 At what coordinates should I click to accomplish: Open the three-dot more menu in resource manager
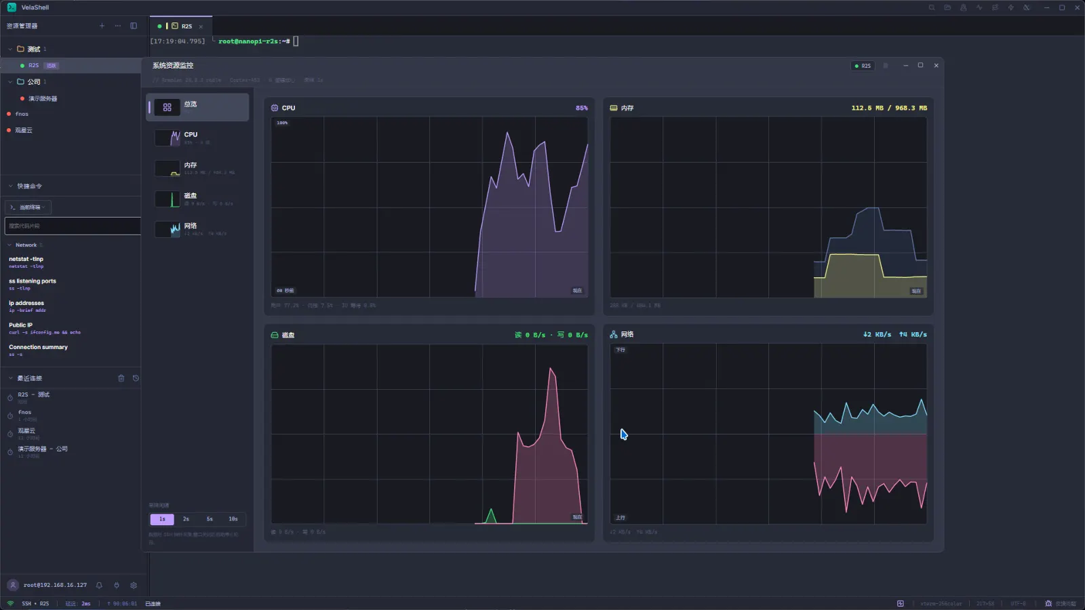click(x=118, y=26)
